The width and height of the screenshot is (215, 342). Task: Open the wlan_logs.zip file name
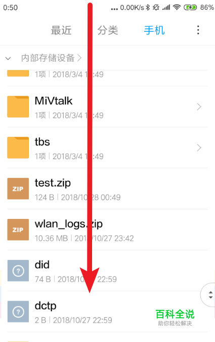click(x=69, y=224)
